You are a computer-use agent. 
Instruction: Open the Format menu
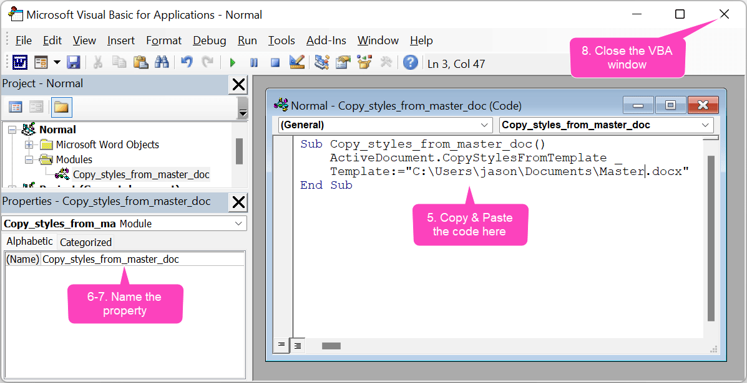pos(164,40)
